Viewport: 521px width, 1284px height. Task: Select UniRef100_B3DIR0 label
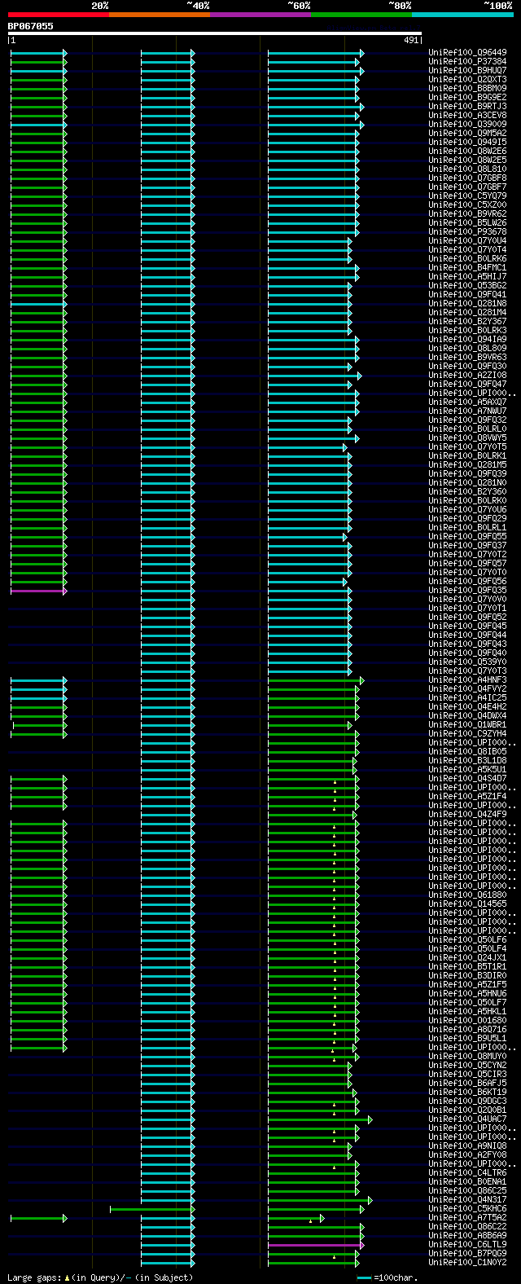coord(467,975)
